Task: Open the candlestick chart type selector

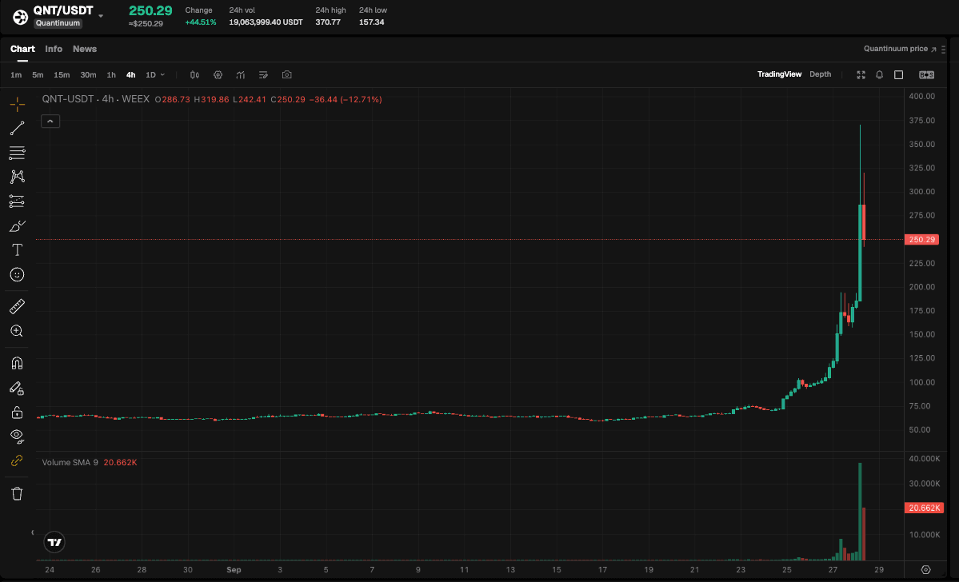Action: [194, 74]
